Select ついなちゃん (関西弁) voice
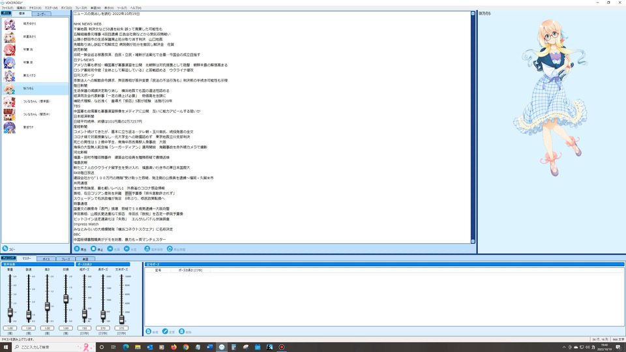This screenshot has width=626, height=352. 35,114
